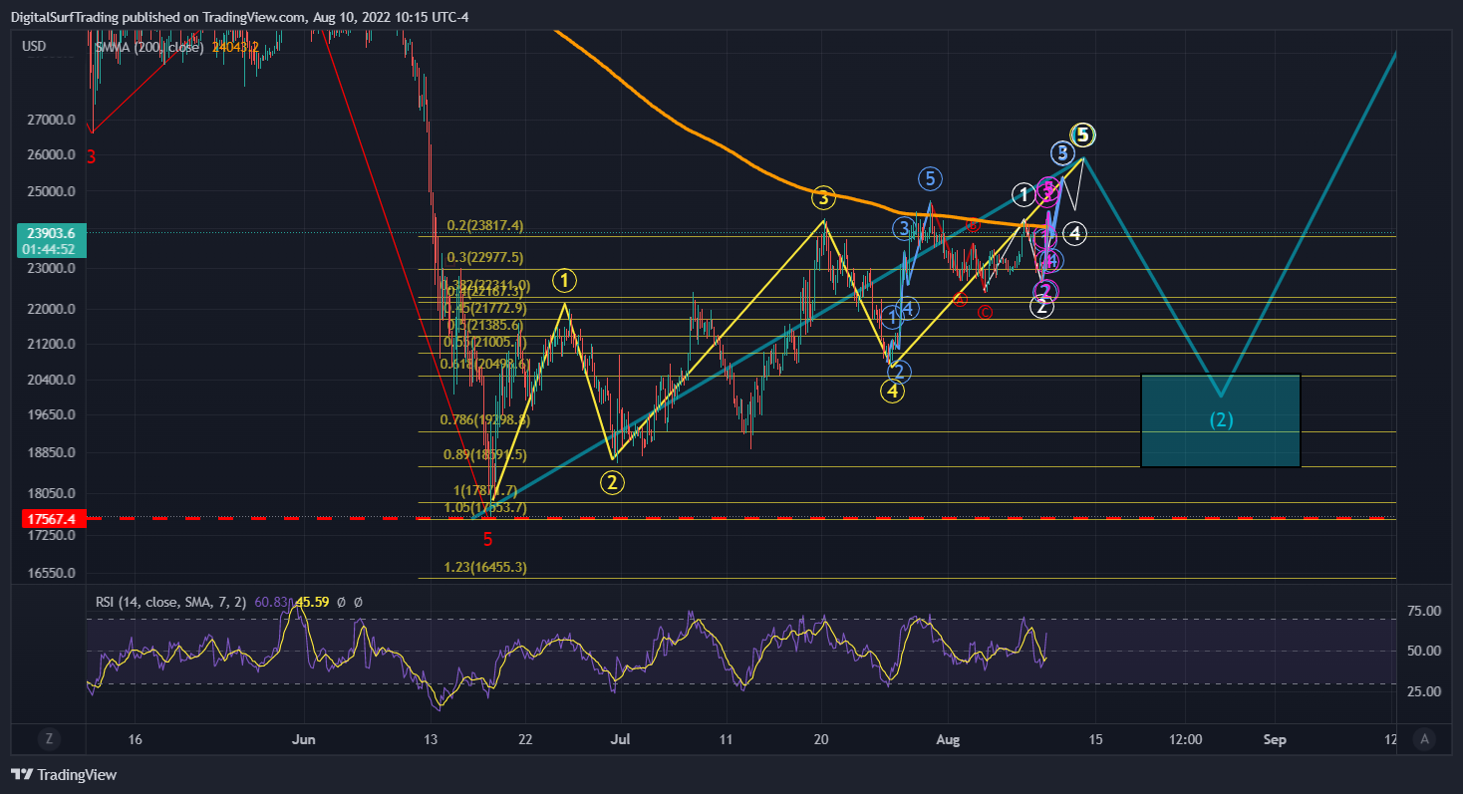Select yellow circled wave 2 label
The height and width of the screenshot is (794, 1463).
click(611, 483)
